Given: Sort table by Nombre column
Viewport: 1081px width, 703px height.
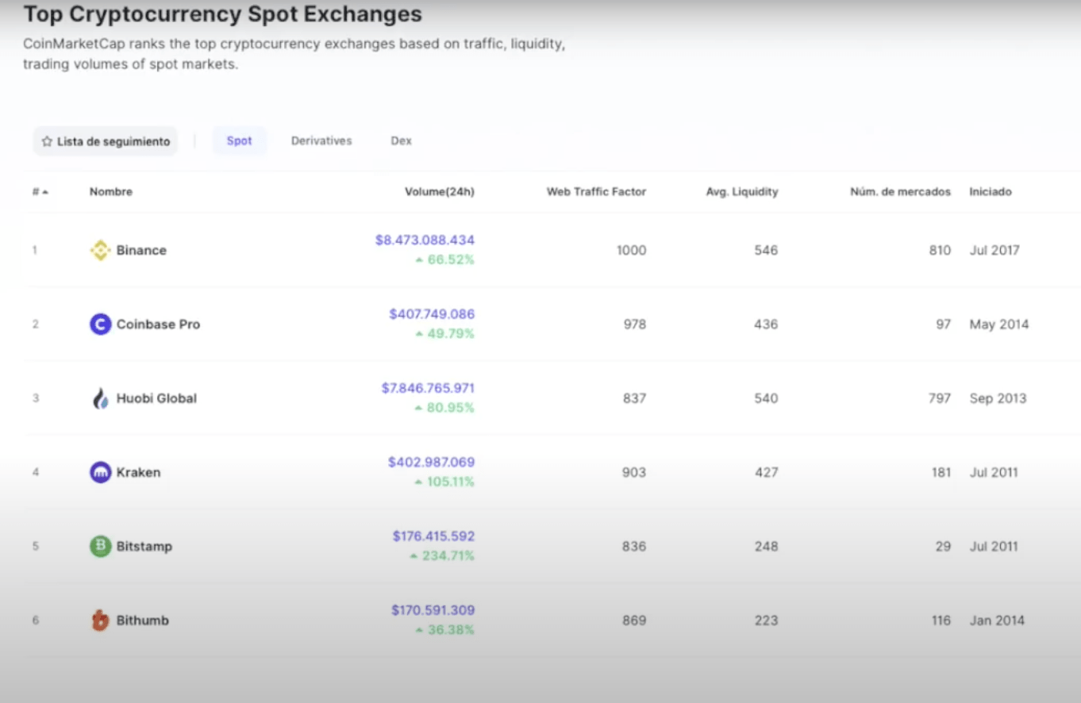Looking at the screenshot, I should (111, 192).
